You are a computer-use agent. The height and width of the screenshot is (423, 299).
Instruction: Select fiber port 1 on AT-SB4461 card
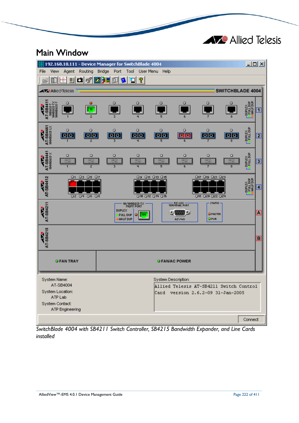pos(68,135)
